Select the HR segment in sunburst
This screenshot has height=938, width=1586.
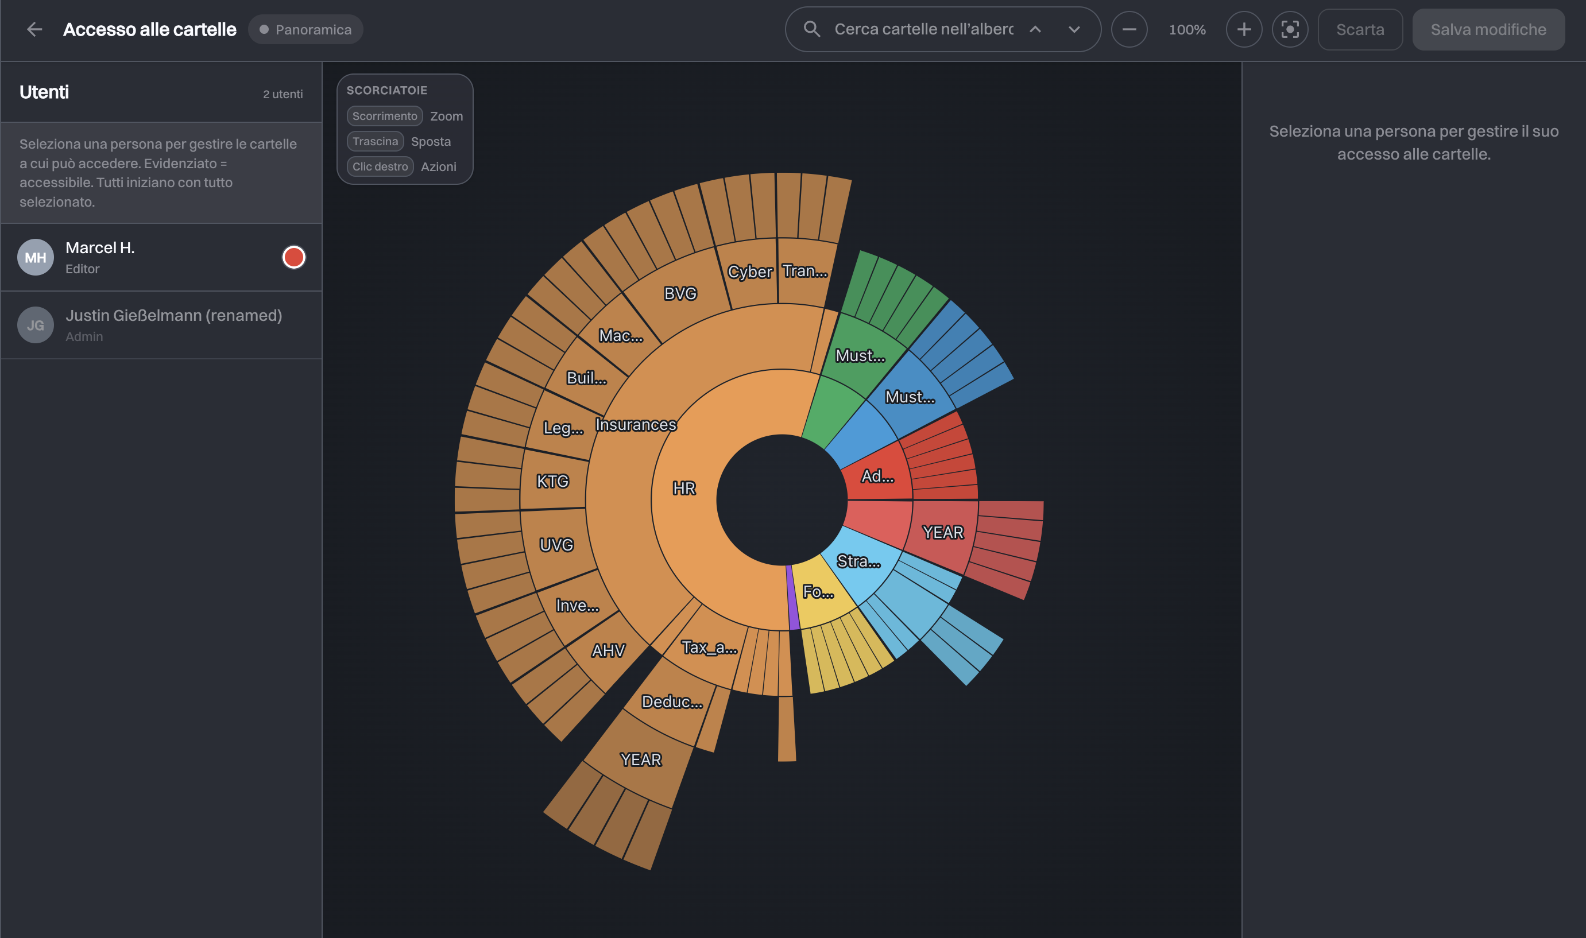tap(684, 488)
